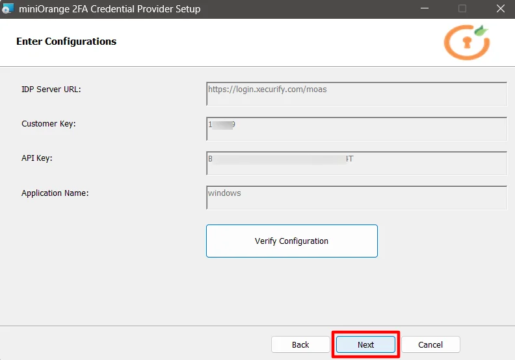Click the 'IDP Server URL:' label
The image size is (515, 360).
point(51,90)
